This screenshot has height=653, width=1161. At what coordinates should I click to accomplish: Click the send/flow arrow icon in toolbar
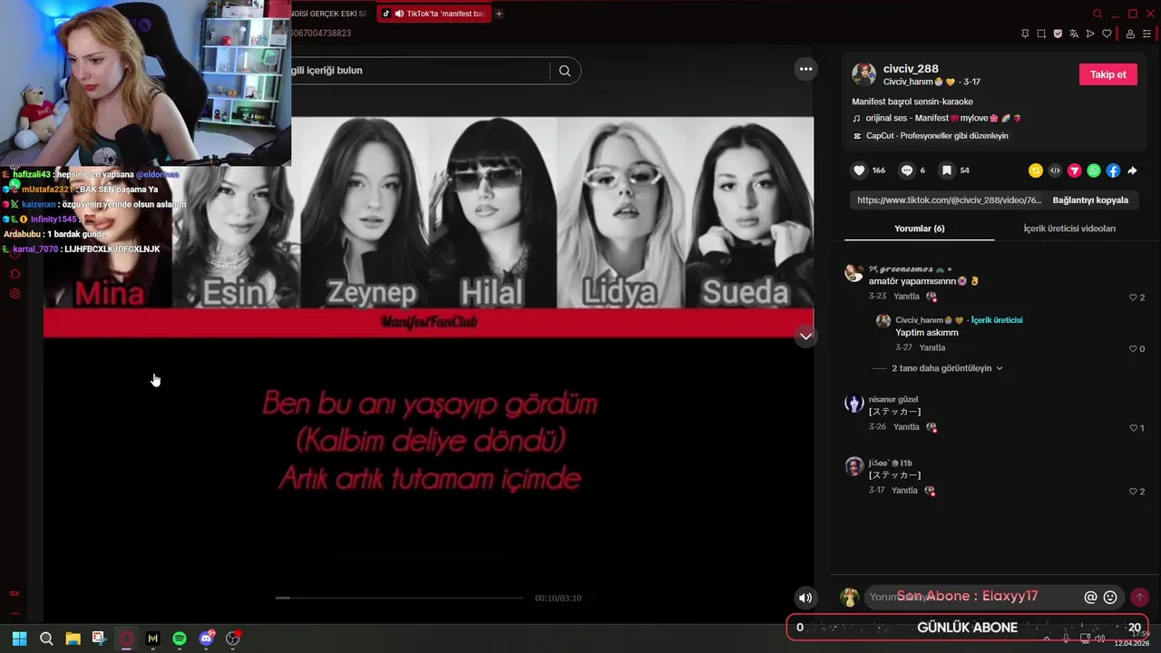pyautogui.click(x=1090, y=34)
